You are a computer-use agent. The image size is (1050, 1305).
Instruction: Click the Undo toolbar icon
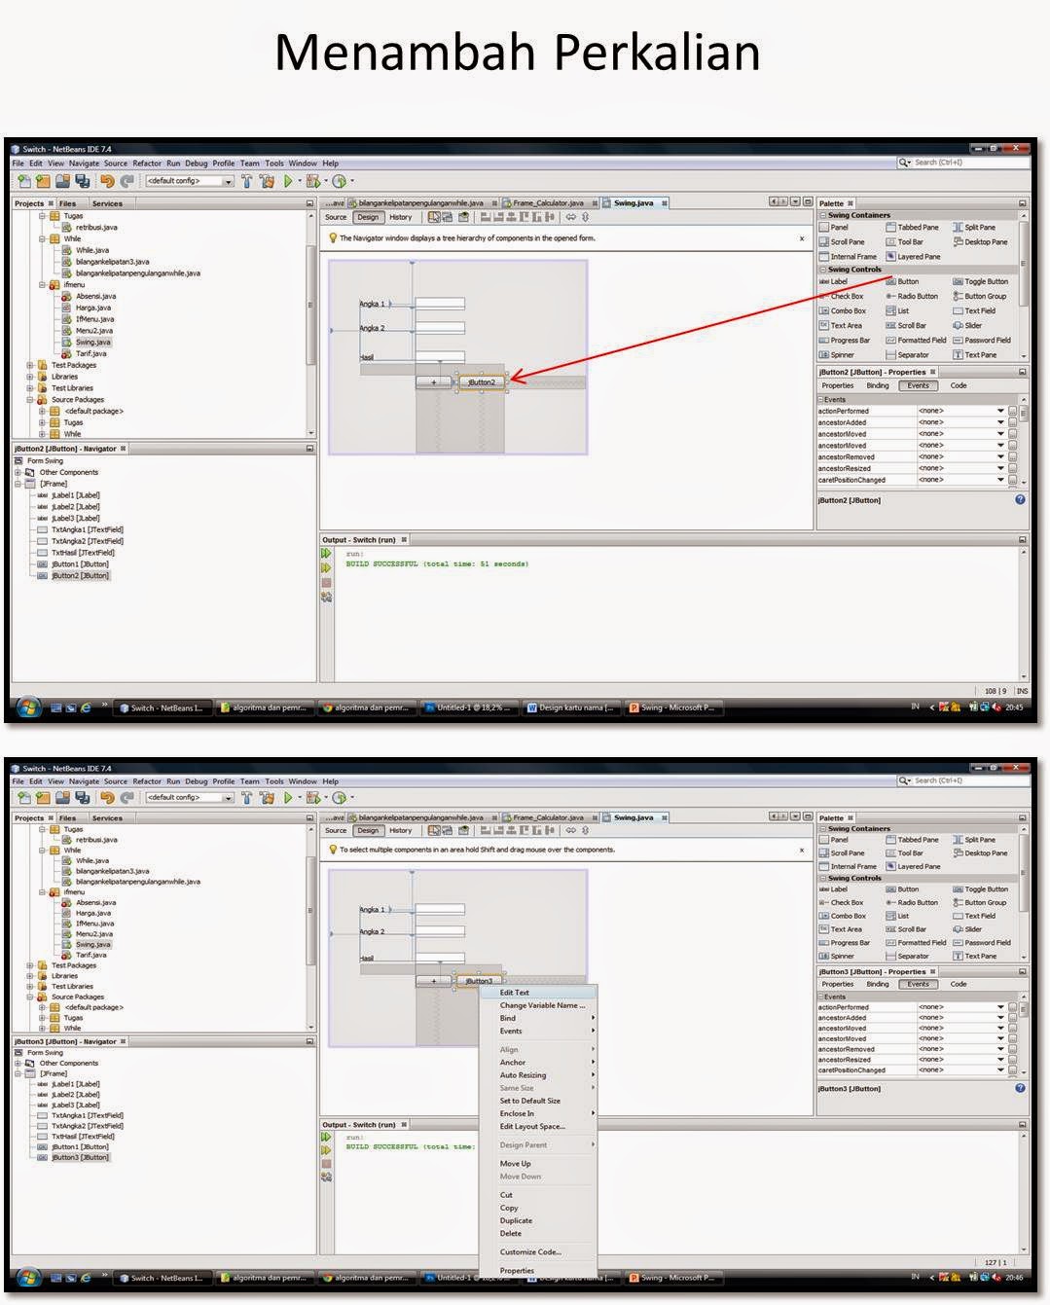(x=109, y=181)
